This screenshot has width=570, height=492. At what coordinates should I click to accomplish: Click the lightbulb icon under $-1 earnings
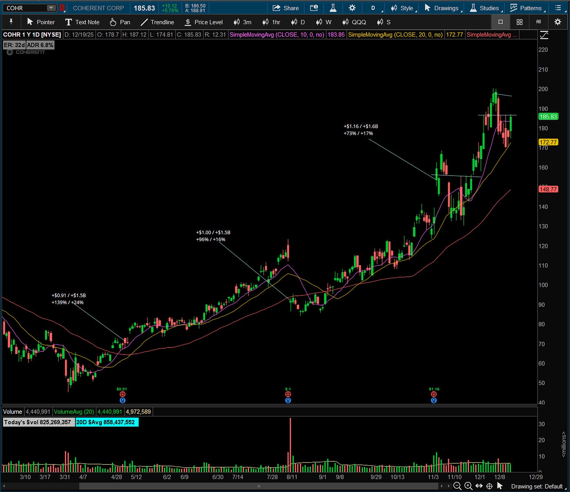pos(288,400)
